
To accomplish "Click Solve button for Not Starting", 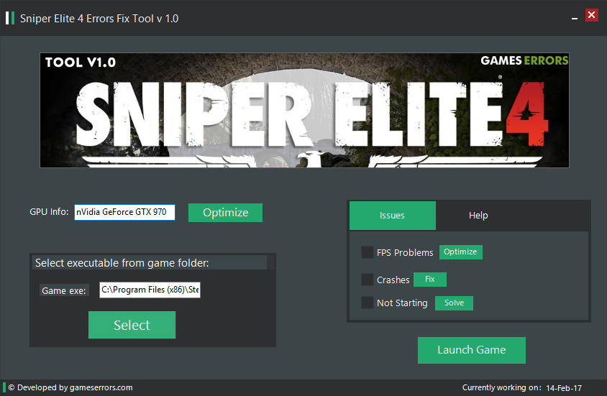I will click(454, 303).
